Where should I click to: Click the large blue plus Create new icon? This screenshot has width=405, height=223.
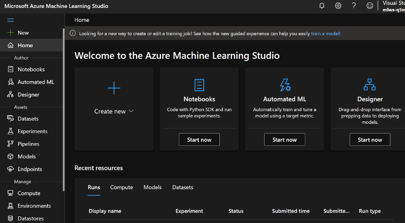tap(114, 88)
